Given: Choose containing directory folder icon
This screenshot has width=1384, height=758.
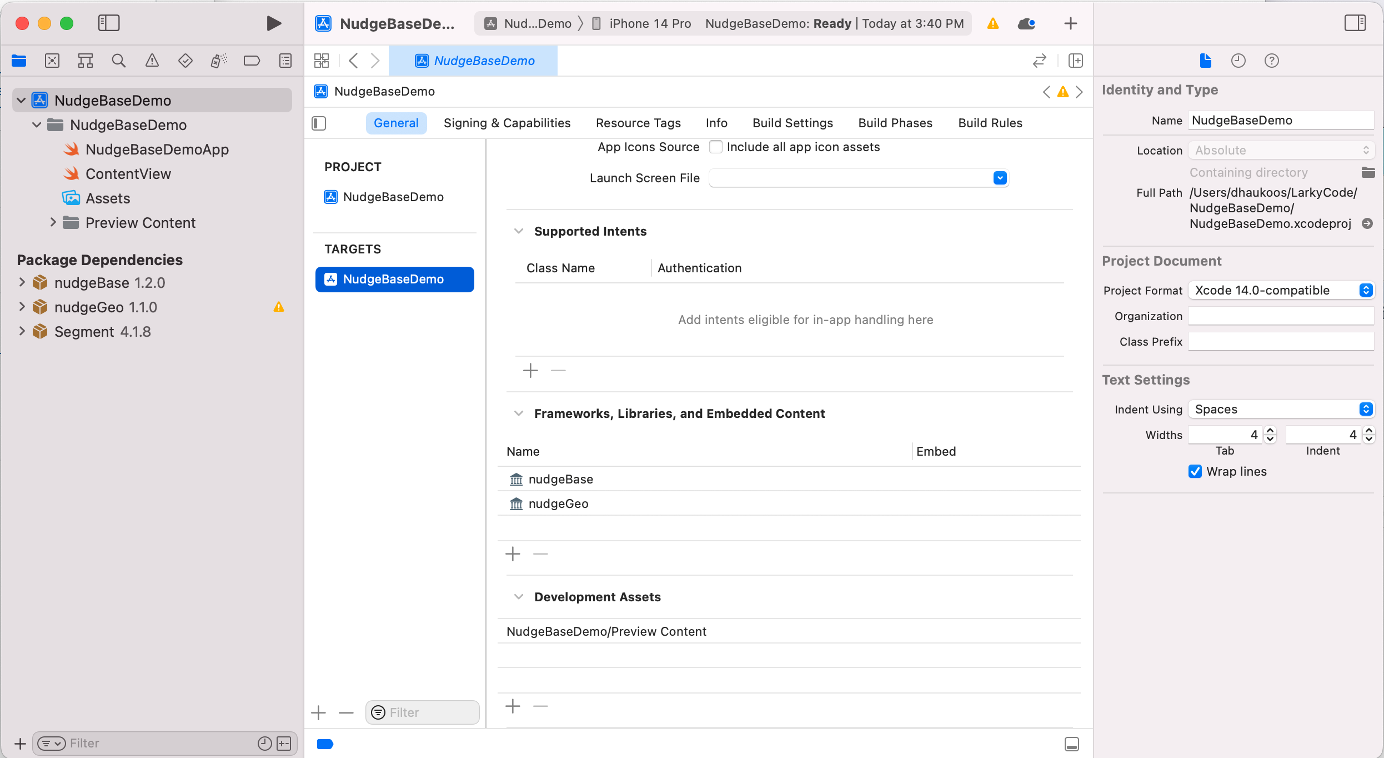Looking at the screenshot, I should click(x=1368, y=172).
